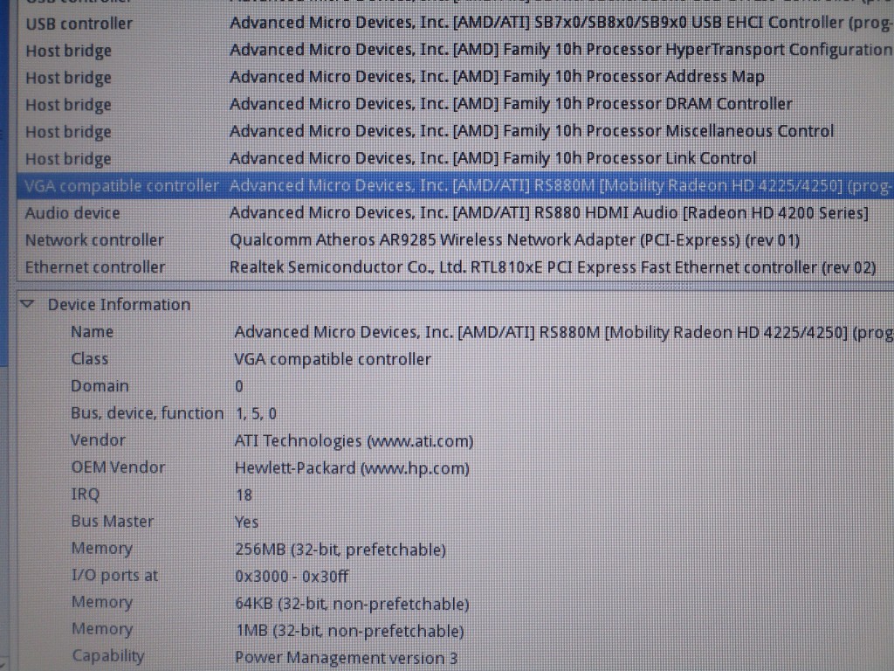Click the Vendor value ATI Technologies
The width and height of the screenshot is (894, 671).
pyautogui.click(x=354, y=441)
